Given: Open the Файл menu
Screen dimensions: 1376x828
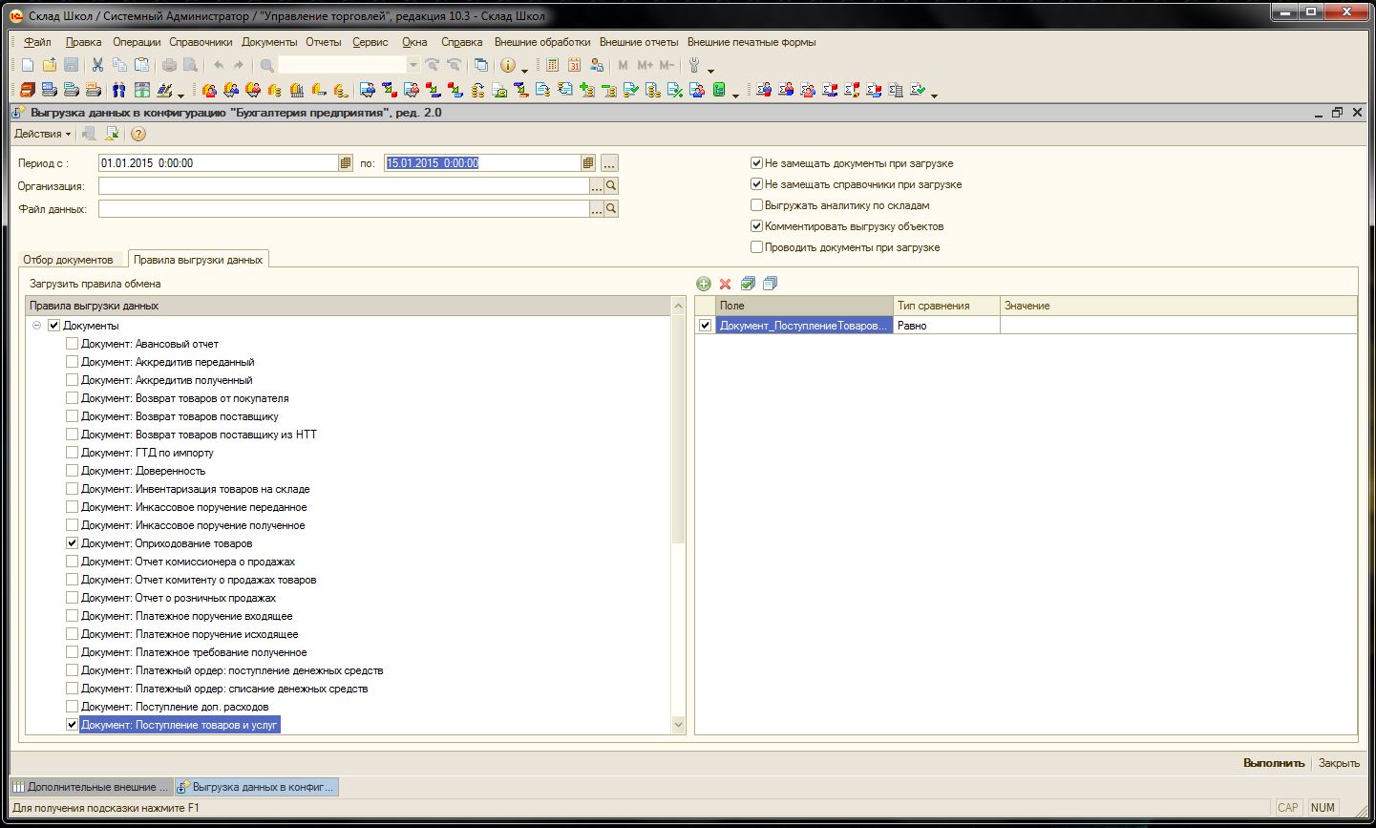Looking at the screenshot, I should [38, 42].
